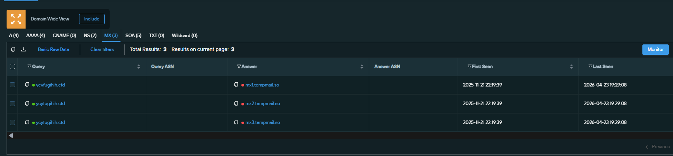Click the Query ASN column header
The width and height of the screenshot is (673, 156).
162,66
